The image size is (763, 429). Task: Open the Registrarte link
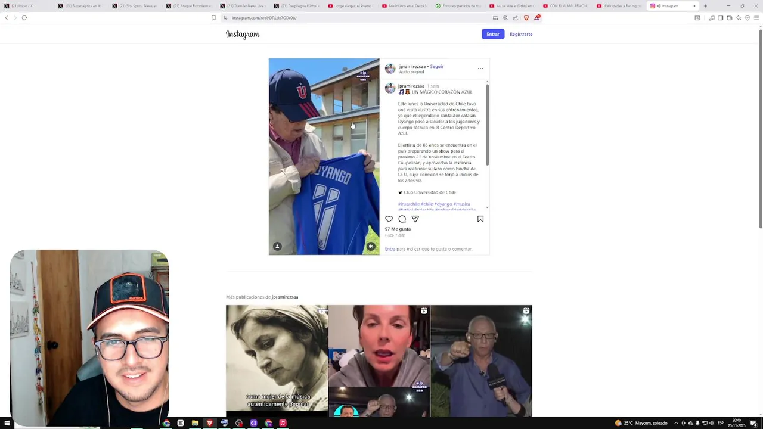521,34
